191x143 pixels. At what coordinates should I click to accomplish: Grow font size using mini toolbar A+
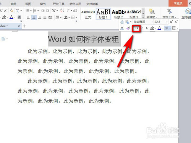pos(171,22)
